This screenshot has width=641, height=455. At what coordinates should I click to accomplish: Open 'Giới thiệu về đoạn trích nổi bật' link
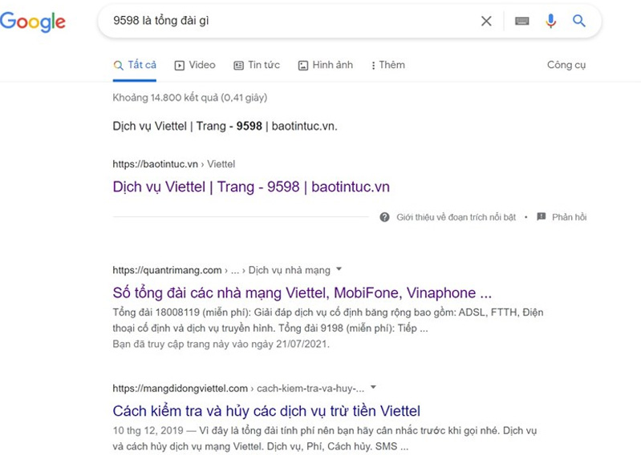pos(456,217)
